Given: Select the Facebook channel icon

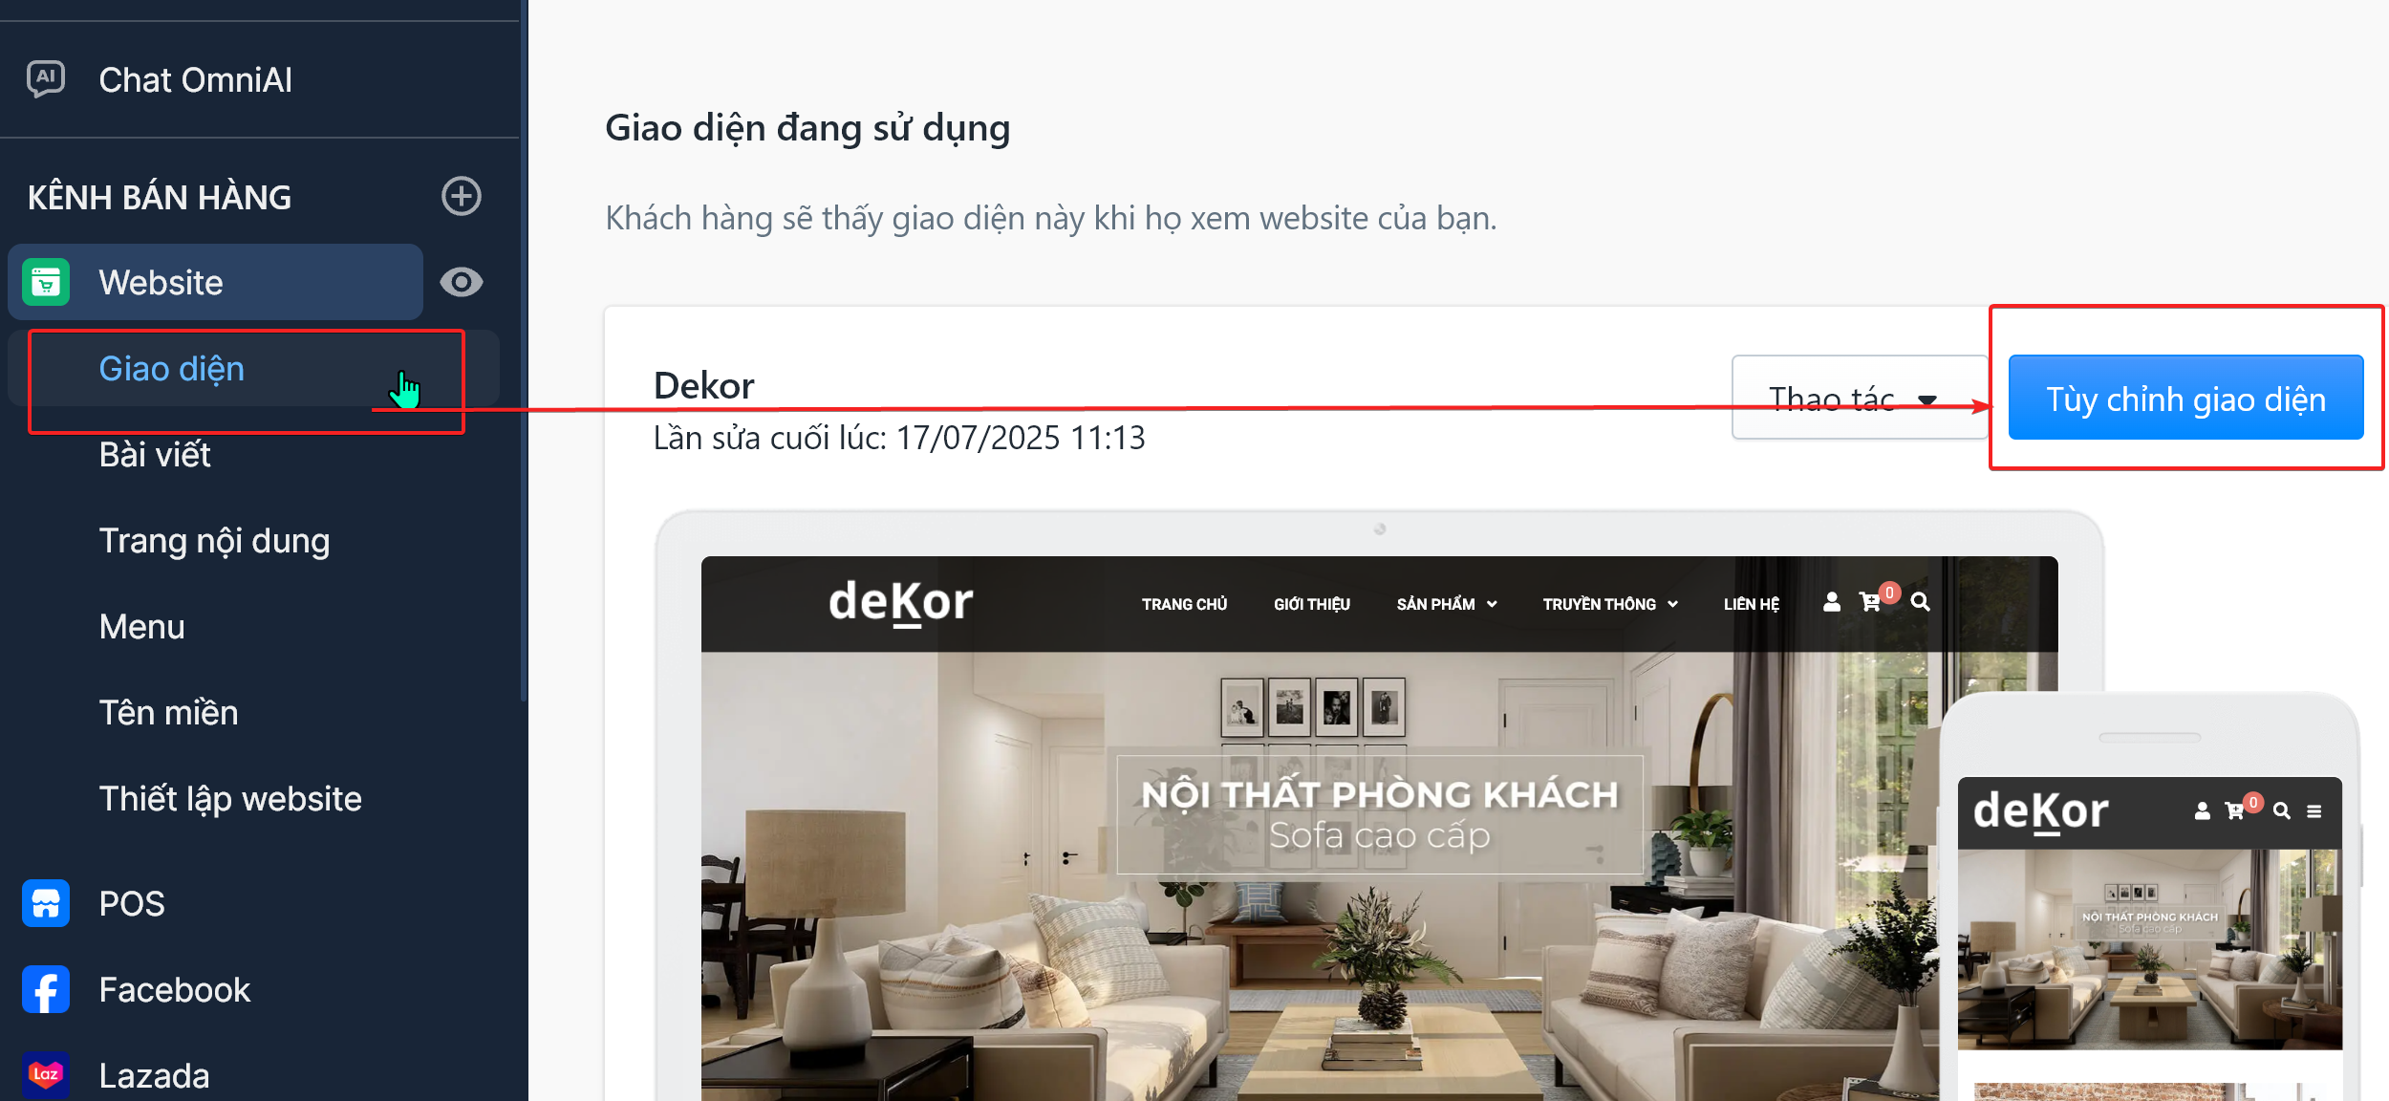Looking at the screenshot, I should (x=46, y=989).
